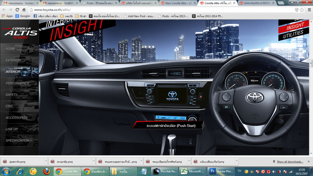Viewport: 313px width, 176px height.
Task: Click the gear shift lever
Action: pos(171,145)
